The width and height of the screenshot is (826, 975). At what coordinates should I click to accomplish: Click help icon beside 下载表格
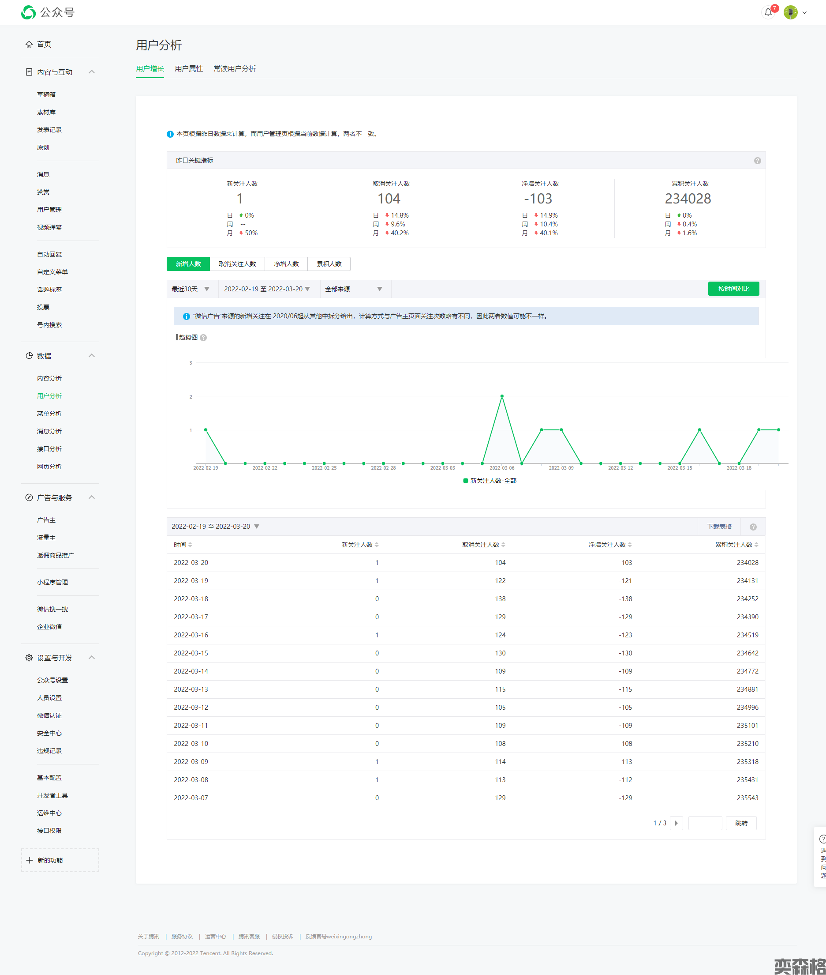(x=753, y=527)
